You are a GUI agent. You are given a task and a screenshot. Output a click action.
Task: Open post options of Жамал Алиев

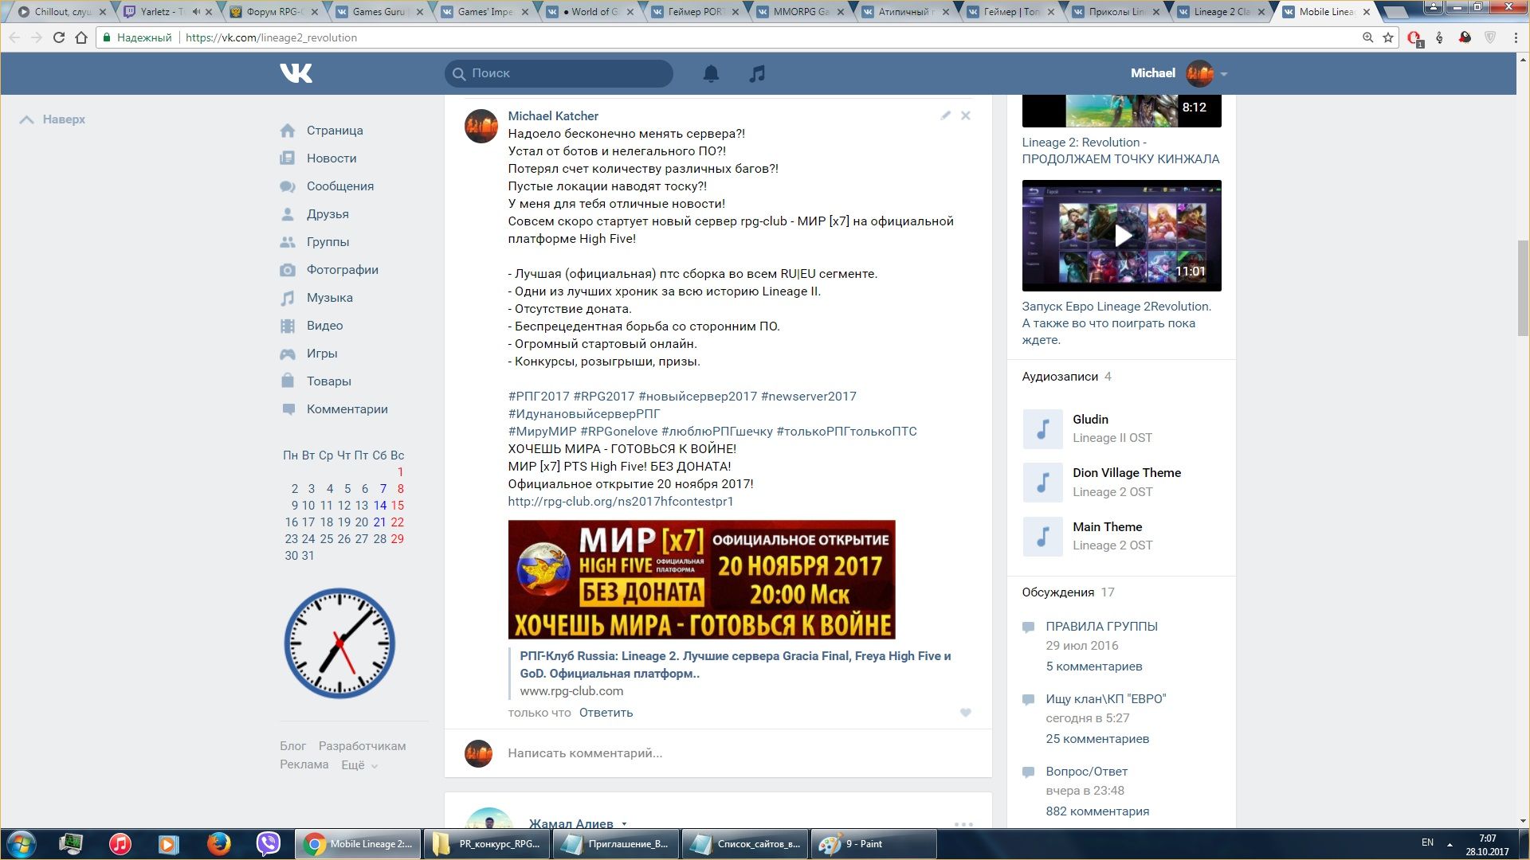coord(963,824)
